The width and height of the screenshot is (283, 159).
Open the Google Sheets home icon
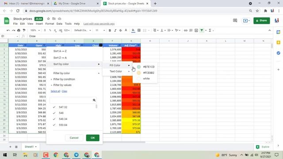coord(7,21)
